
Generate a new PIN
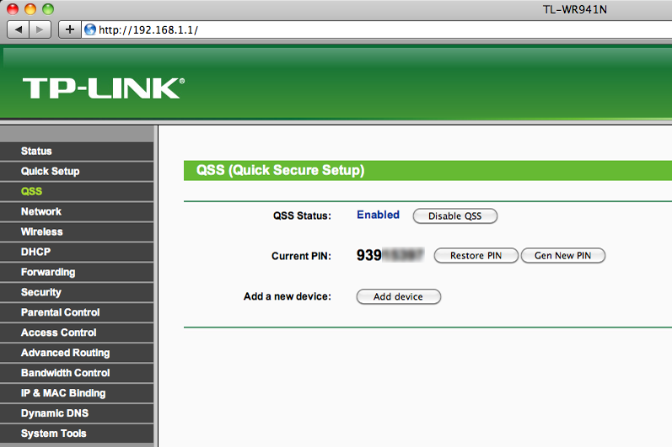coord(562,256)
